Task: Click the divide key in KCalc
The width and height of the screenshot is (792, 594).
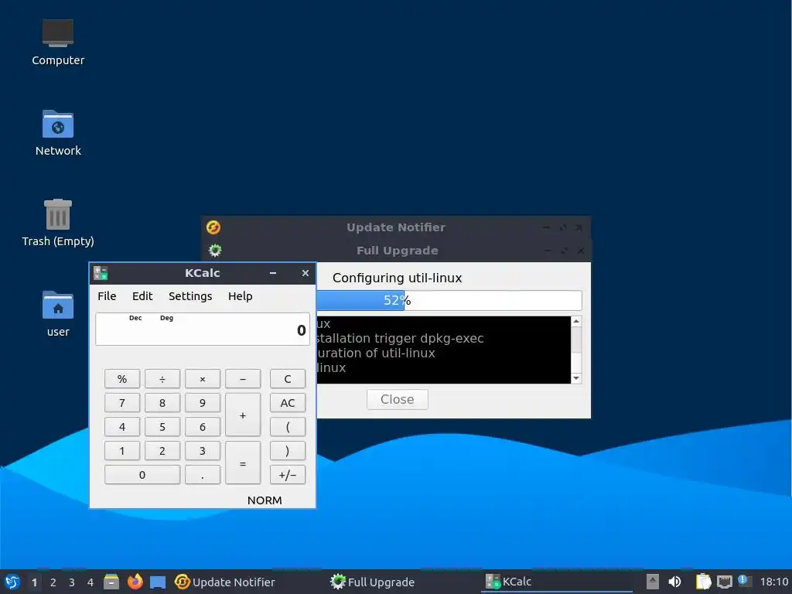Action: 162,379
